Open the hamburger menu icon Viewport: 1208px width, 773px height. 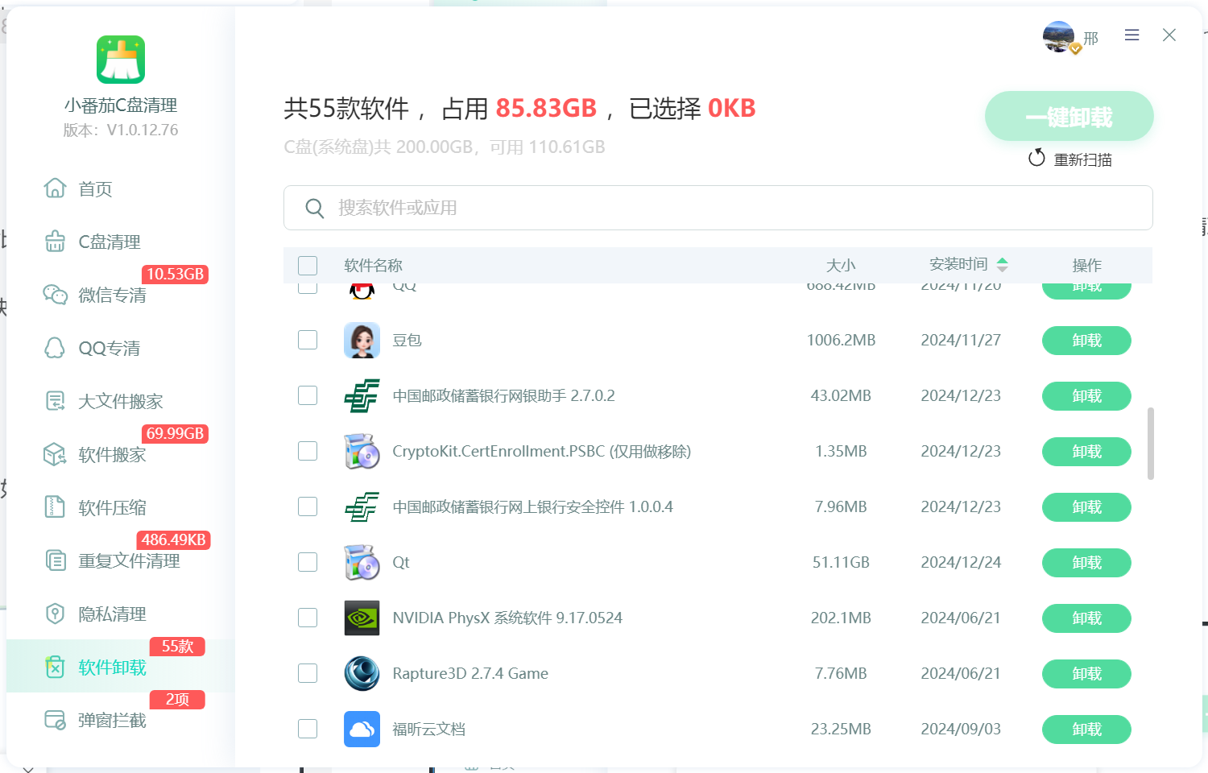click(x=1131, y=35)
